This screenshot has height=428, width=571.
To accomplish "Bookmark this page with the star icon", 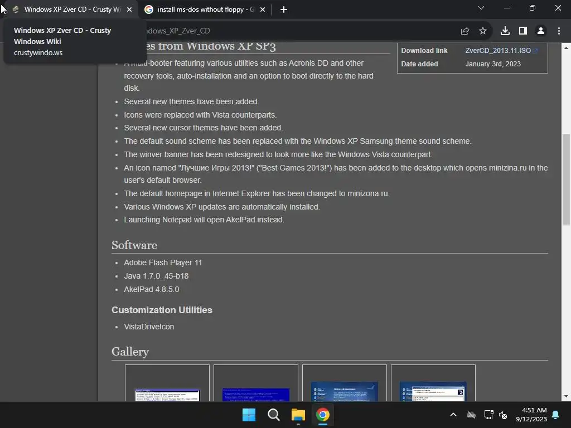I will (483, 31).
